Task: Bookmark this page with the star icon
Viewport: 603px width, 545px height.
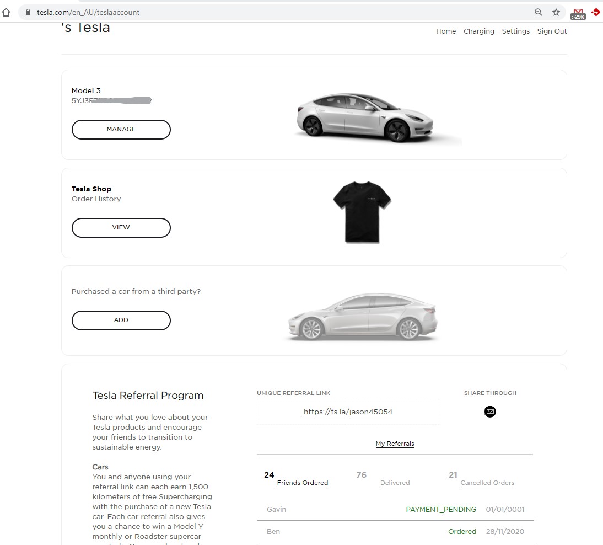Action: pyautogui.click(x=556, y=12)
